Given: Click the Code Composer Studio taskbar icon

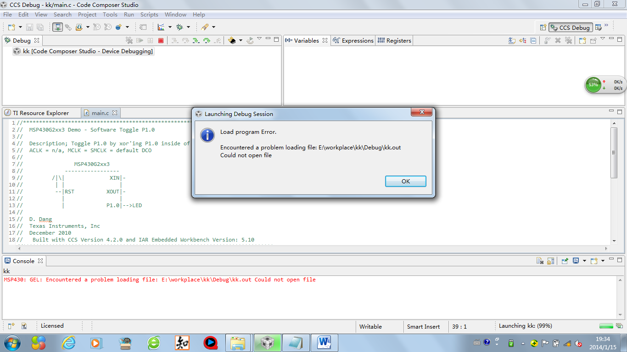Looking at the screenshot, I should pyautogui.click(x=268, y=343).
